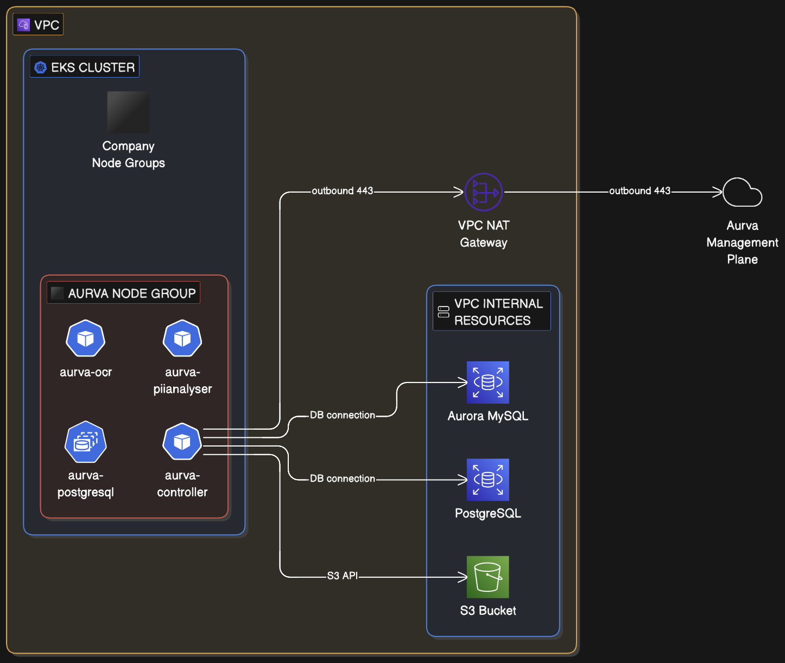
Task: Click the VPC icon in top-left label
Action: (23, 25)
